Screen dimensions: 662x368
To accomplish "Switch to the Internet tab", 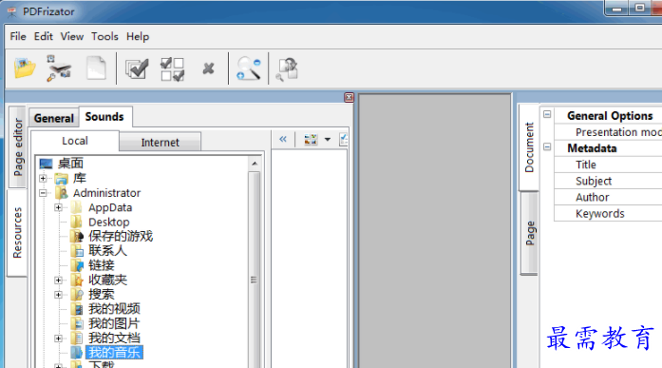I will click(x=160, y=143).
